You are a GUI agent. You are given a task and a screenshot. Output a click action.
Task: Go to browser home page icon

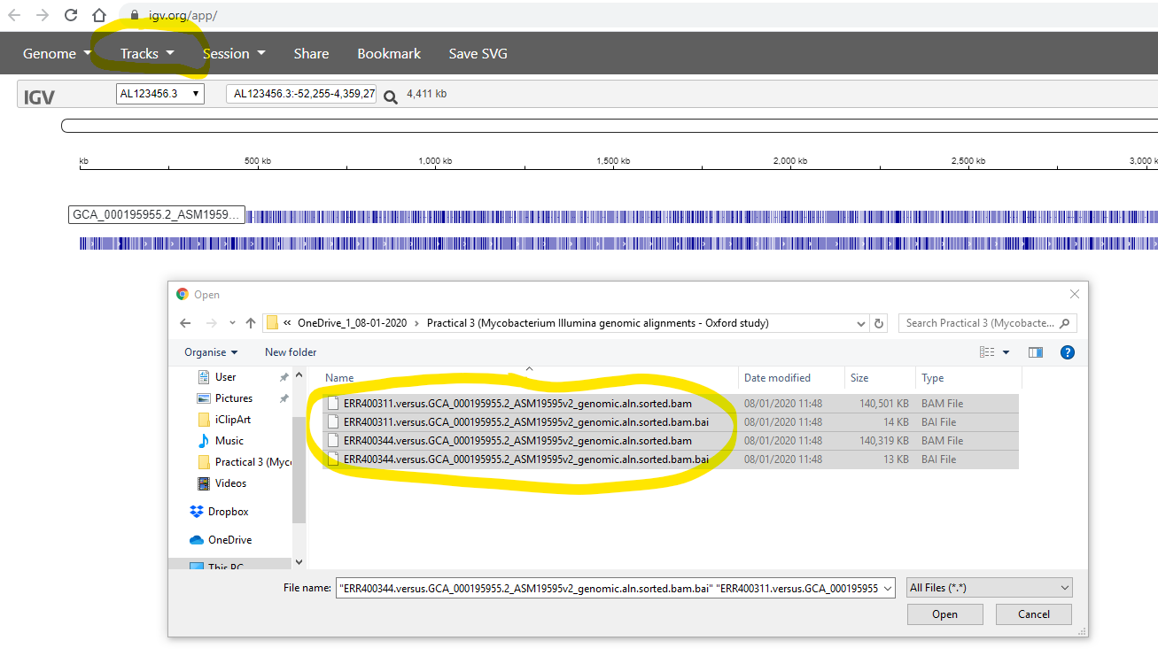pos(99,15)
